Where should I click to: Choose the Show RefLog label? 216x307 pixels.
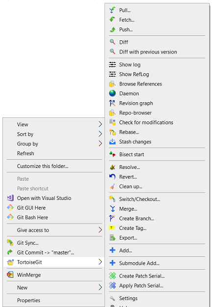[134, 74]
